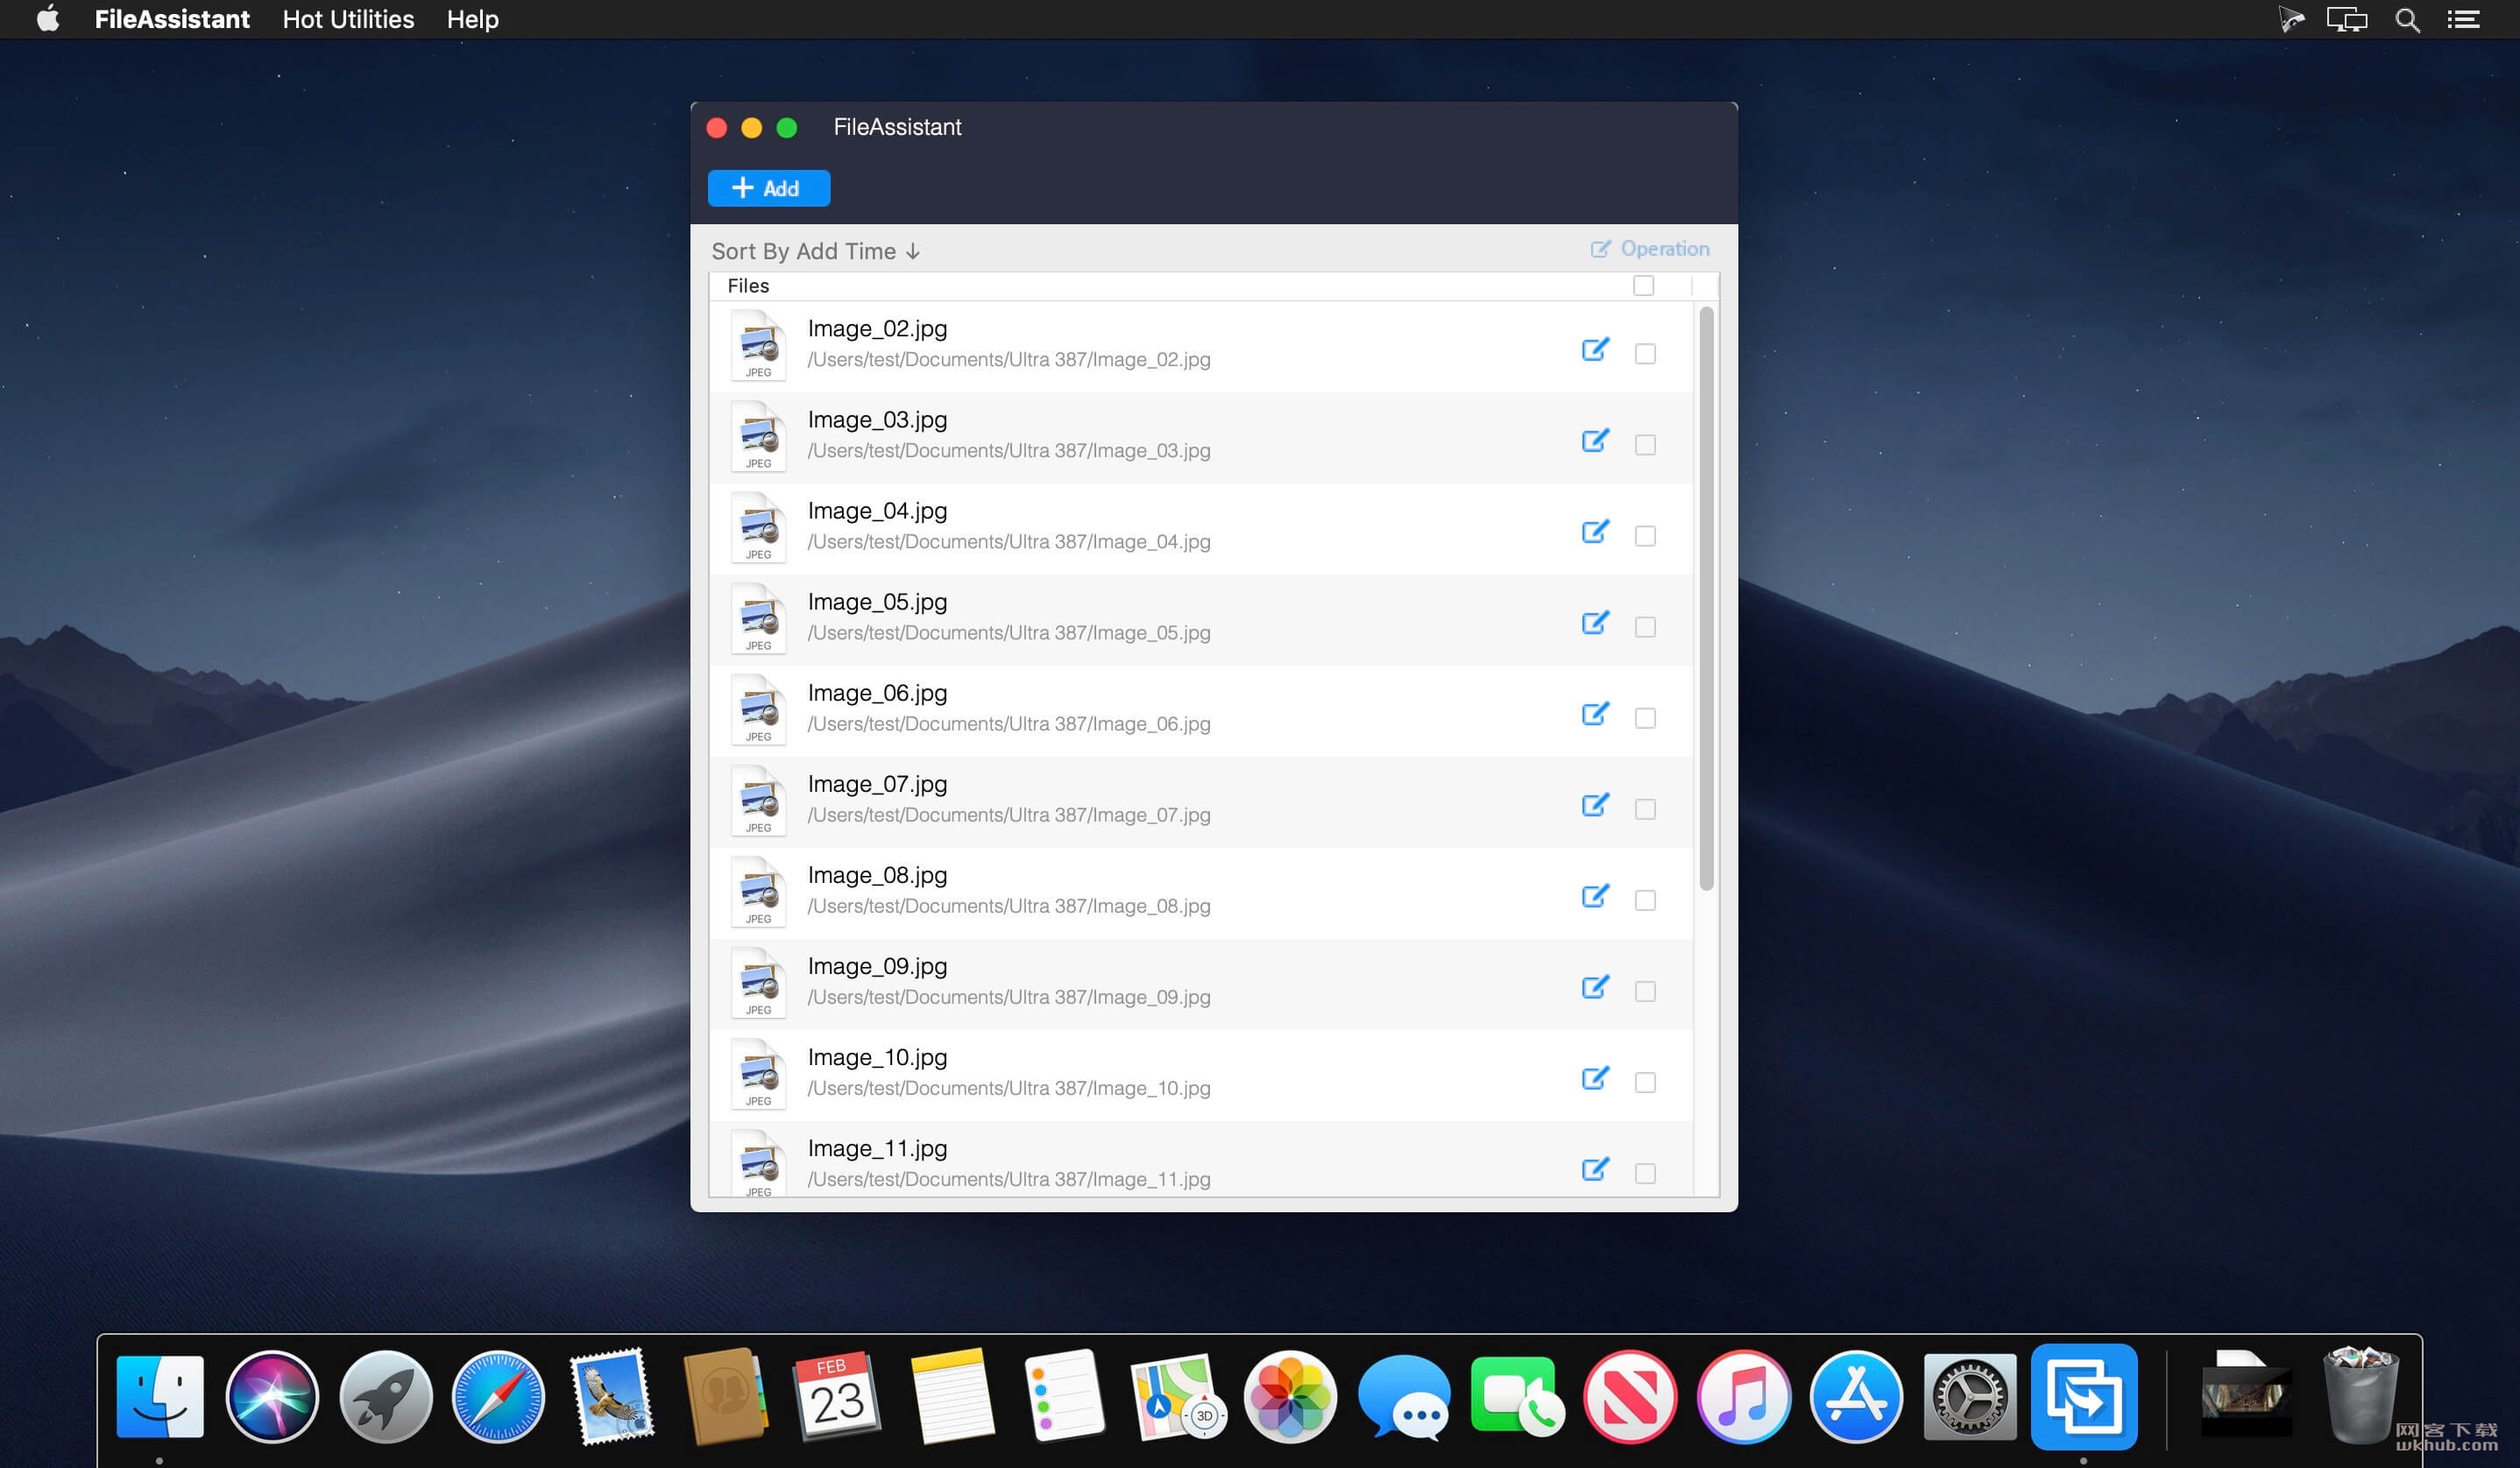Tick the checkbox for Image_05.jpg

(x=1645, y=626)
